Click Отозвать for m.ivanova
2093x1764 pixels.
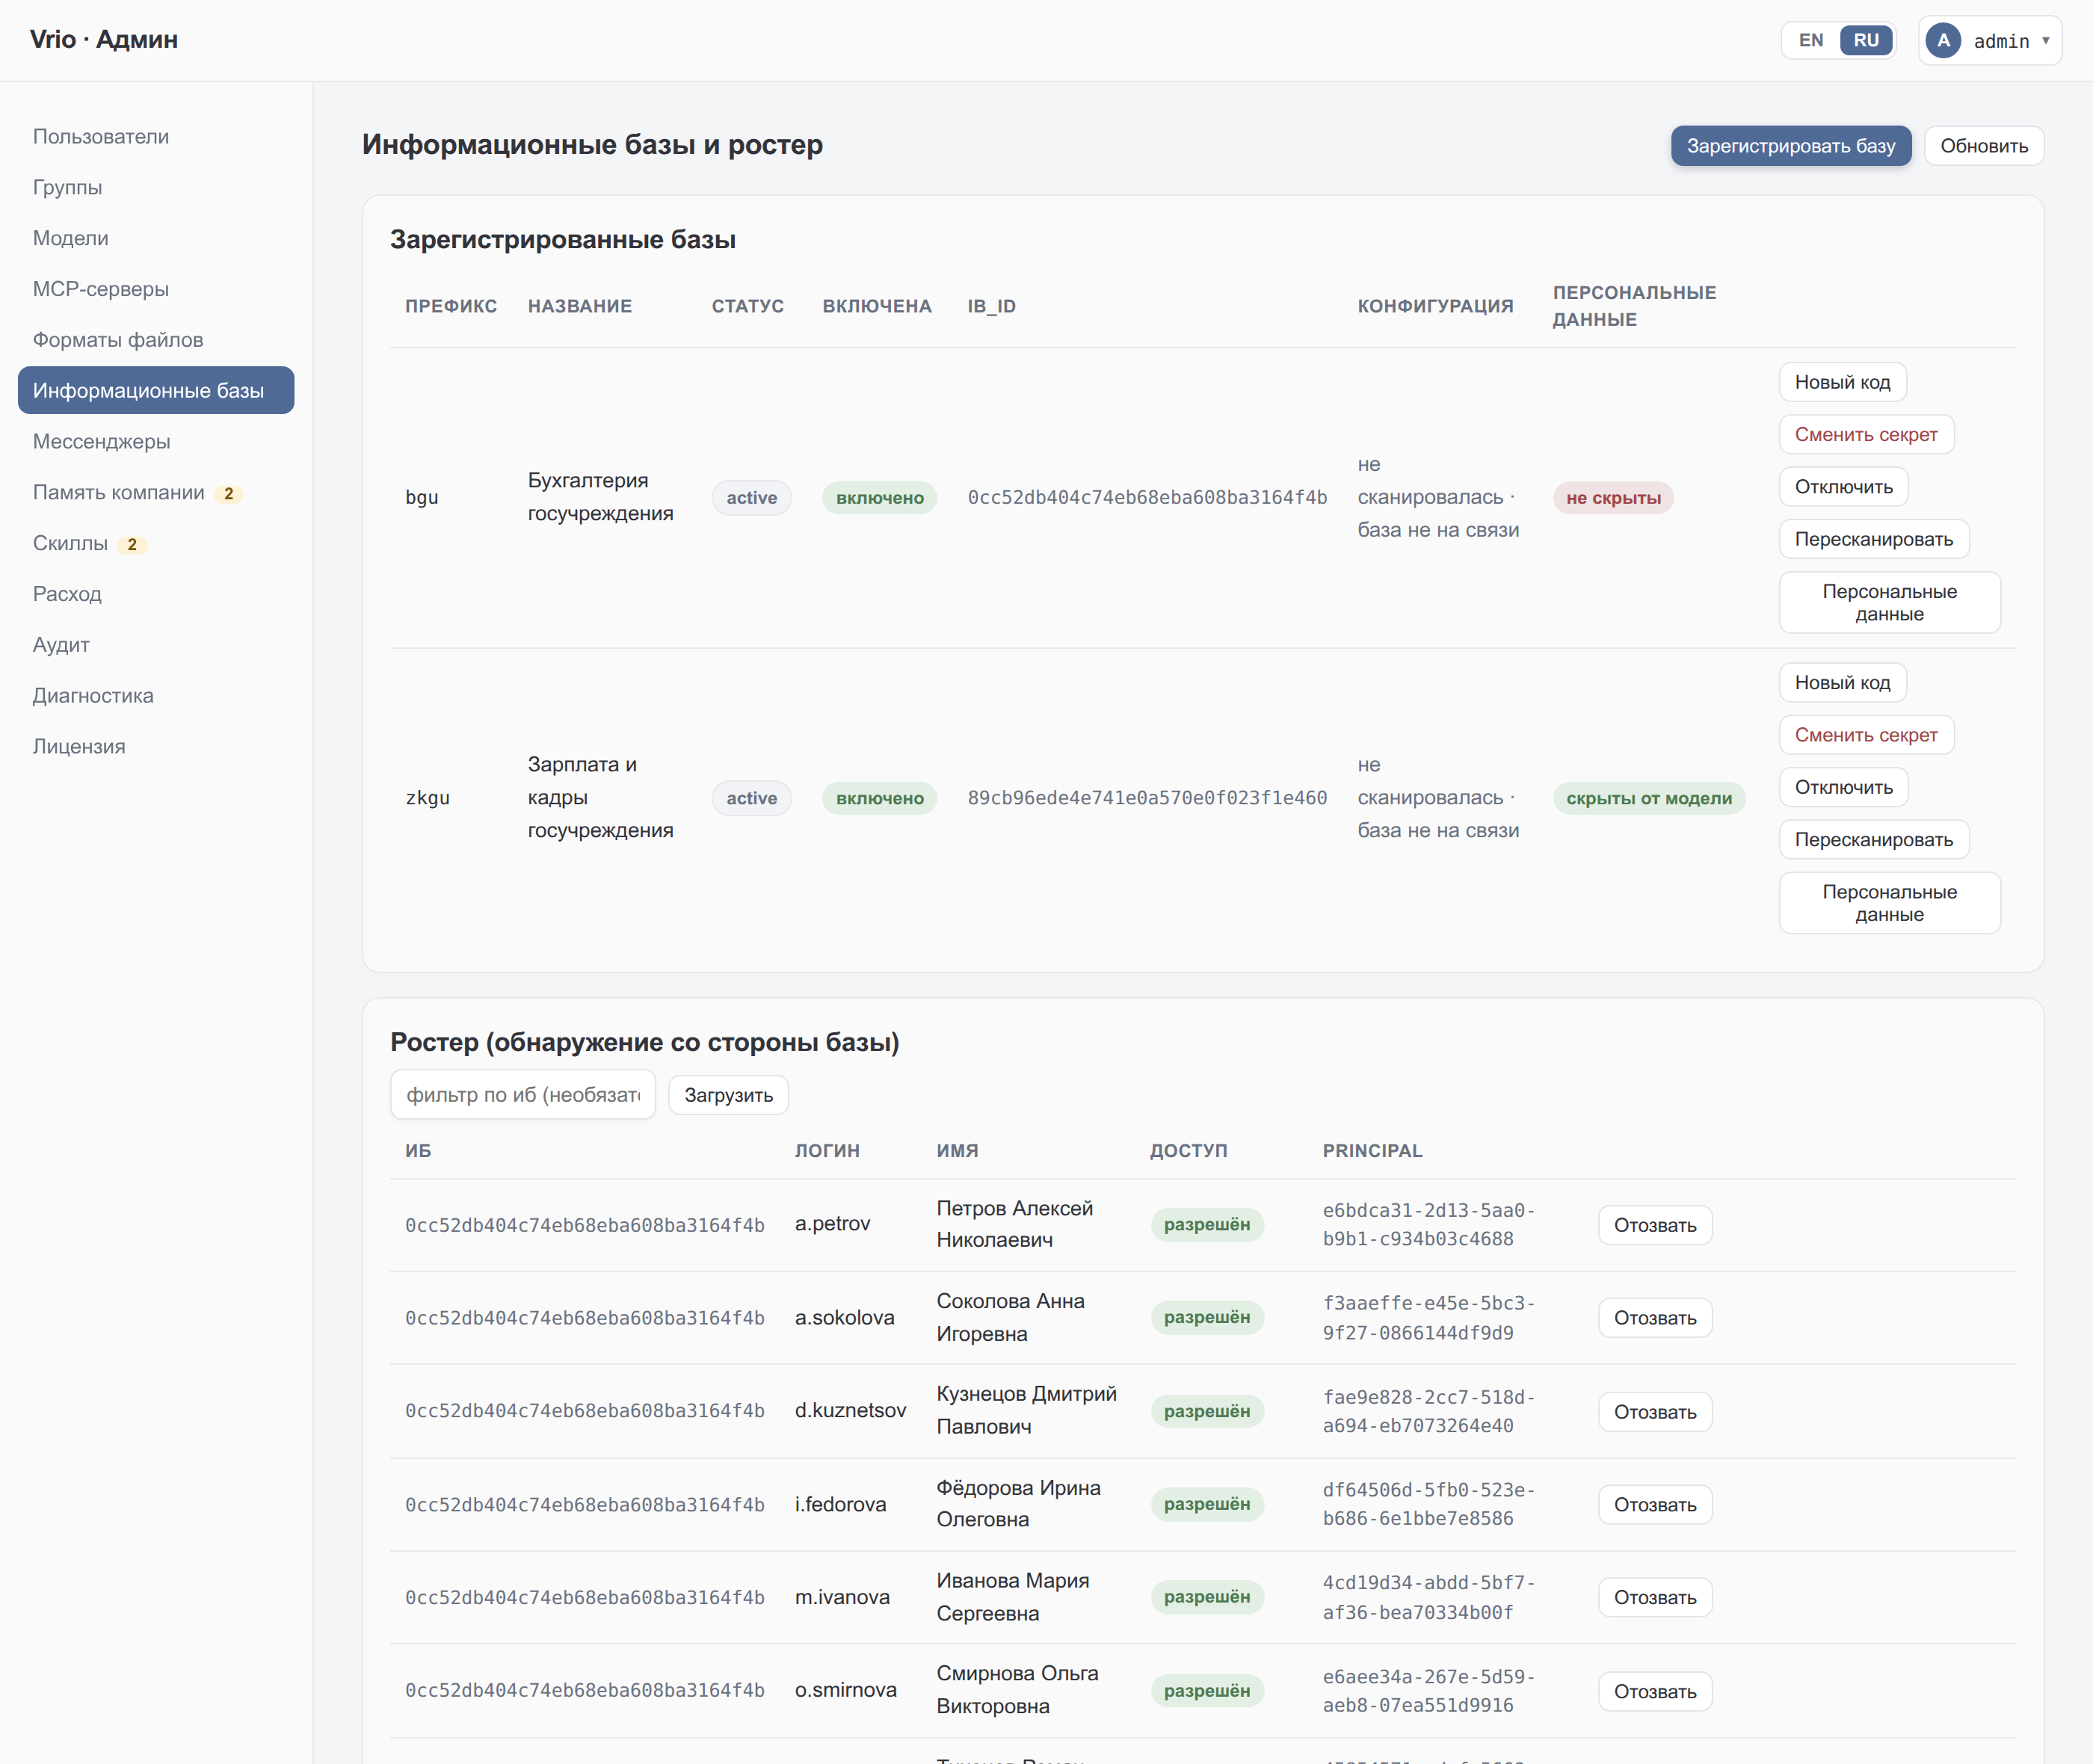pyautogui.click(x=1655, y=1598)
